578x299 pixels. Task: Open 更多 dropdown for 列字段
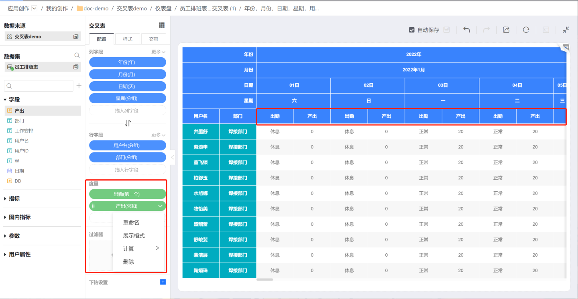pos(158,52)
